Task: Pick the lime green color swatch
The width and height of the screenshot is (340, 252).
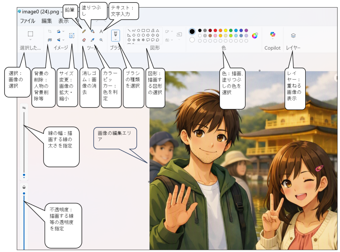Action: 231,36
